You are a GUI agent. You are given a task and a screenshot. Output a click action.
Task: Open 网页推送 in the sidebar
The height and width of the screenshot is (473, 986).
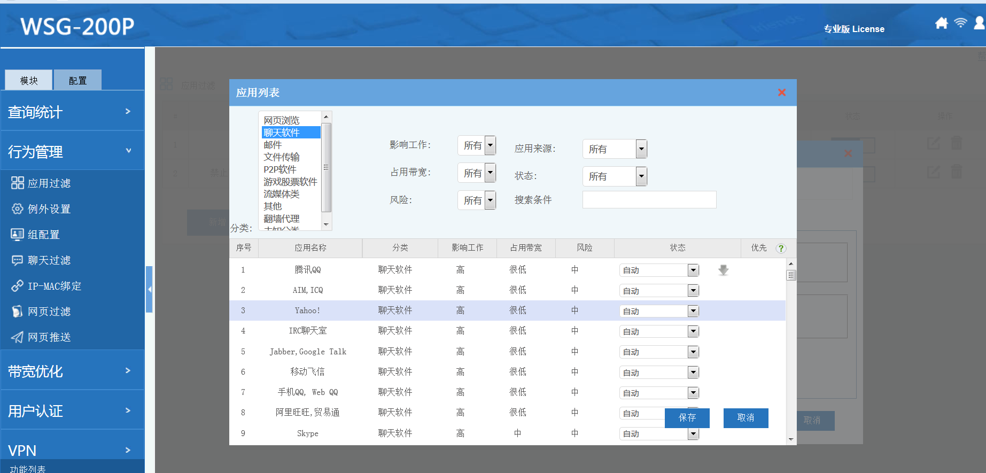click(x=49, y=337)
